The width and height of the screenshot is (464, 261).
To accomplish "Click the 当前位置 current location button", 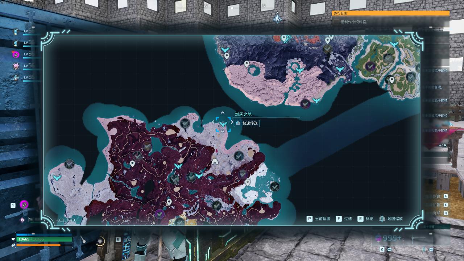I will pyautogui.click(x=319, y=219).
